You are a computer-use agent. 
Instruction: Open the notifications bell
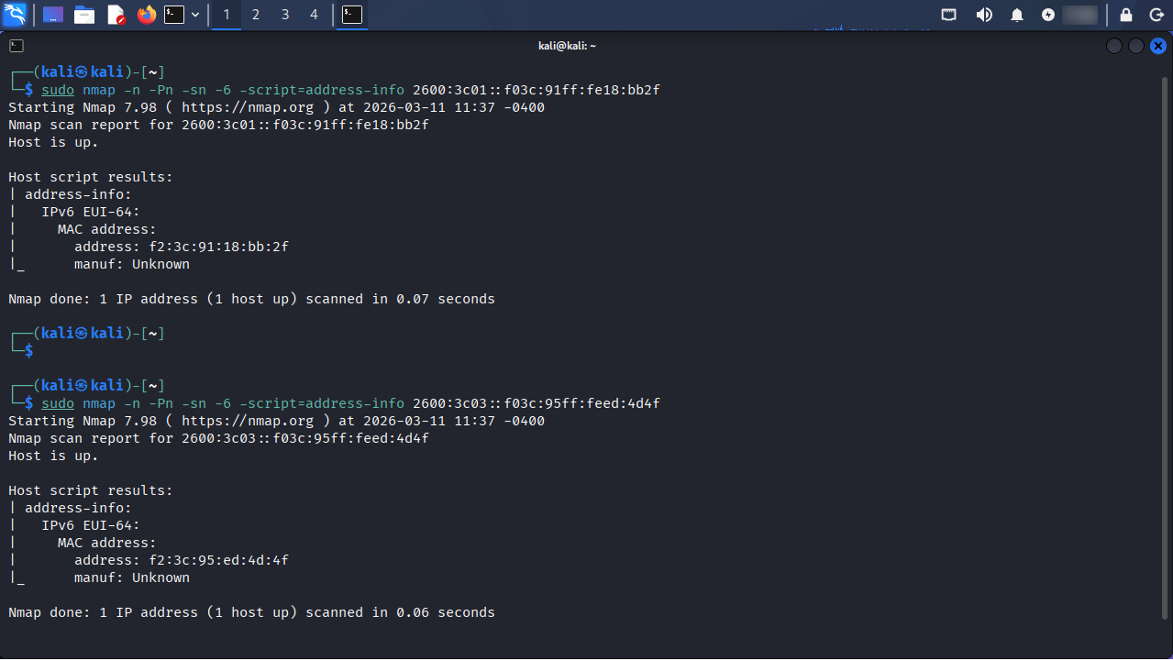coord(1017,15)
